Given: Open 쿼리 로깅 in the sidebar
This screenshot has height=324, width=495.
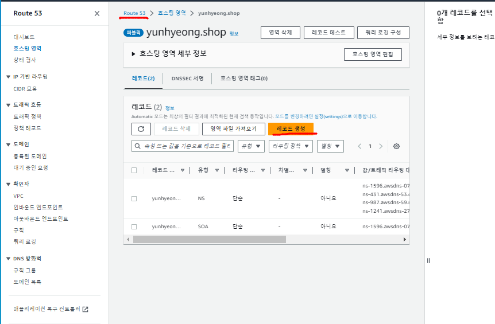Looking at the screenshot, I should [25, 242].
